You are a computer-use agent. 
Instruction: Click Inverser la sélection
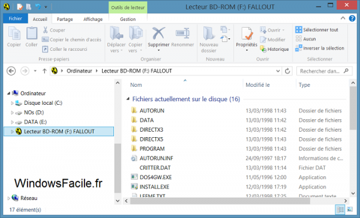pyautogui.click(x=320, y=48)
